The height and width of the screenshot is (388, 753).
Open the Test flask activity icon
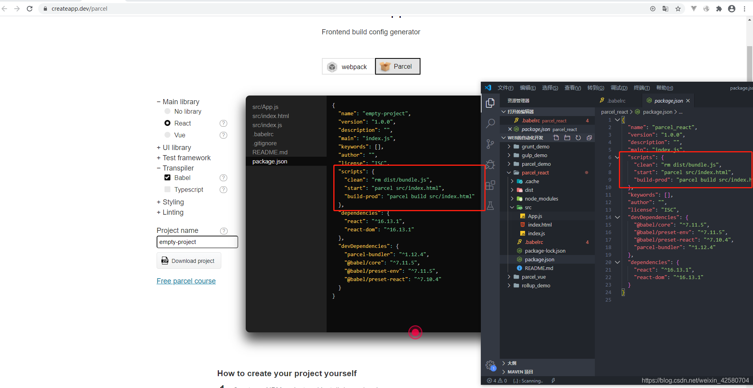tap(490, 206)
